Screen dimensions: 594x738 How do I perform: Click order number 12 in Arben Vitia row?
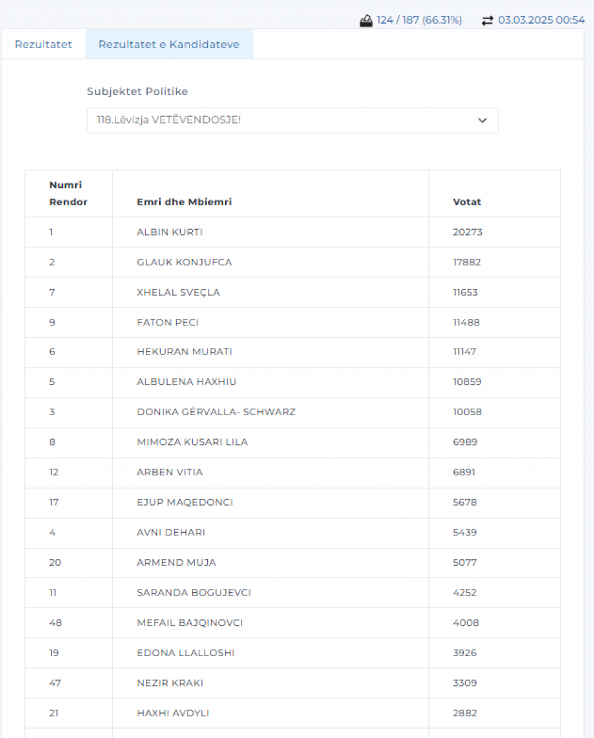[53, 472]
